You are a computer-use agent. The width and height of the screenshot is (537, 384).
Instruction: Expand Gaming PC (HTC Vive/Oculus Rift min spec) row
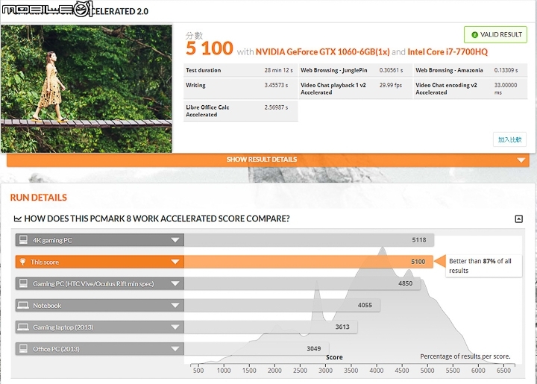click(x=100, y=284)
